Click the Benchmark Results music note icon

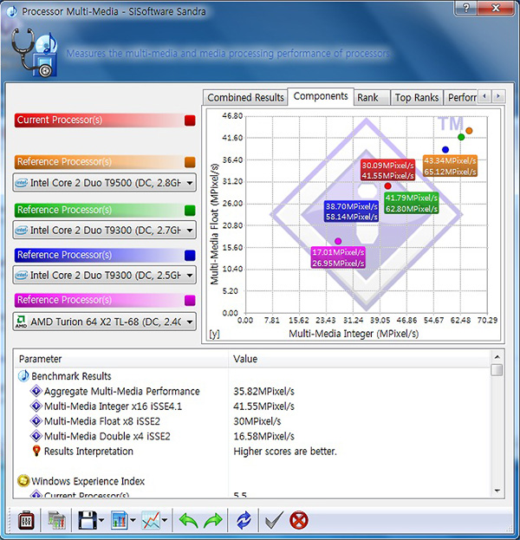pyautogui.click(x=23, y=375)
